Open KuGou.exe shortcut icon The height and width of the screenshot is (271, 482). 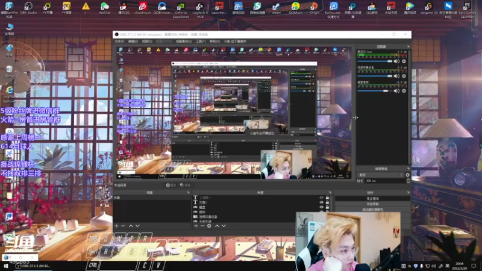[334, 10]
